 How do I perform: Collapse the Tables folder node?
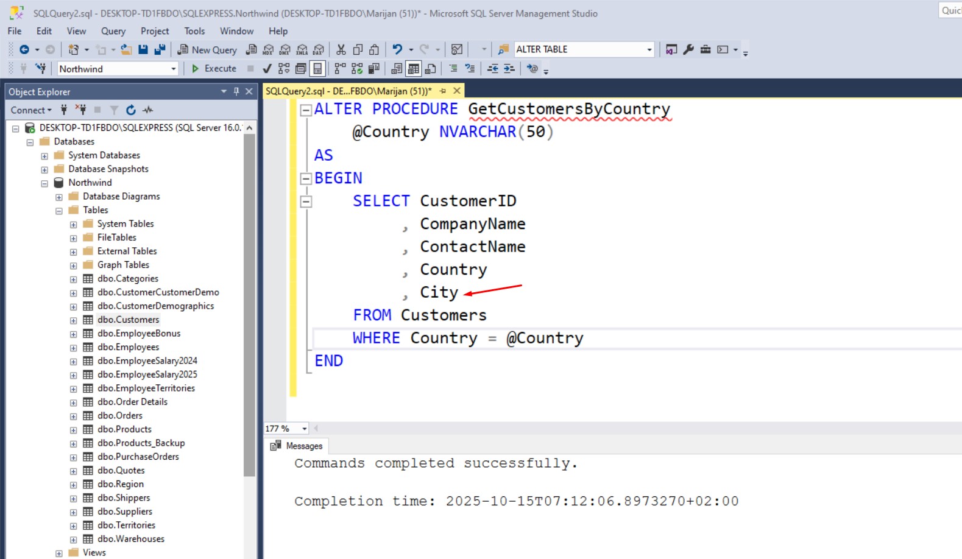coord(59,211)
